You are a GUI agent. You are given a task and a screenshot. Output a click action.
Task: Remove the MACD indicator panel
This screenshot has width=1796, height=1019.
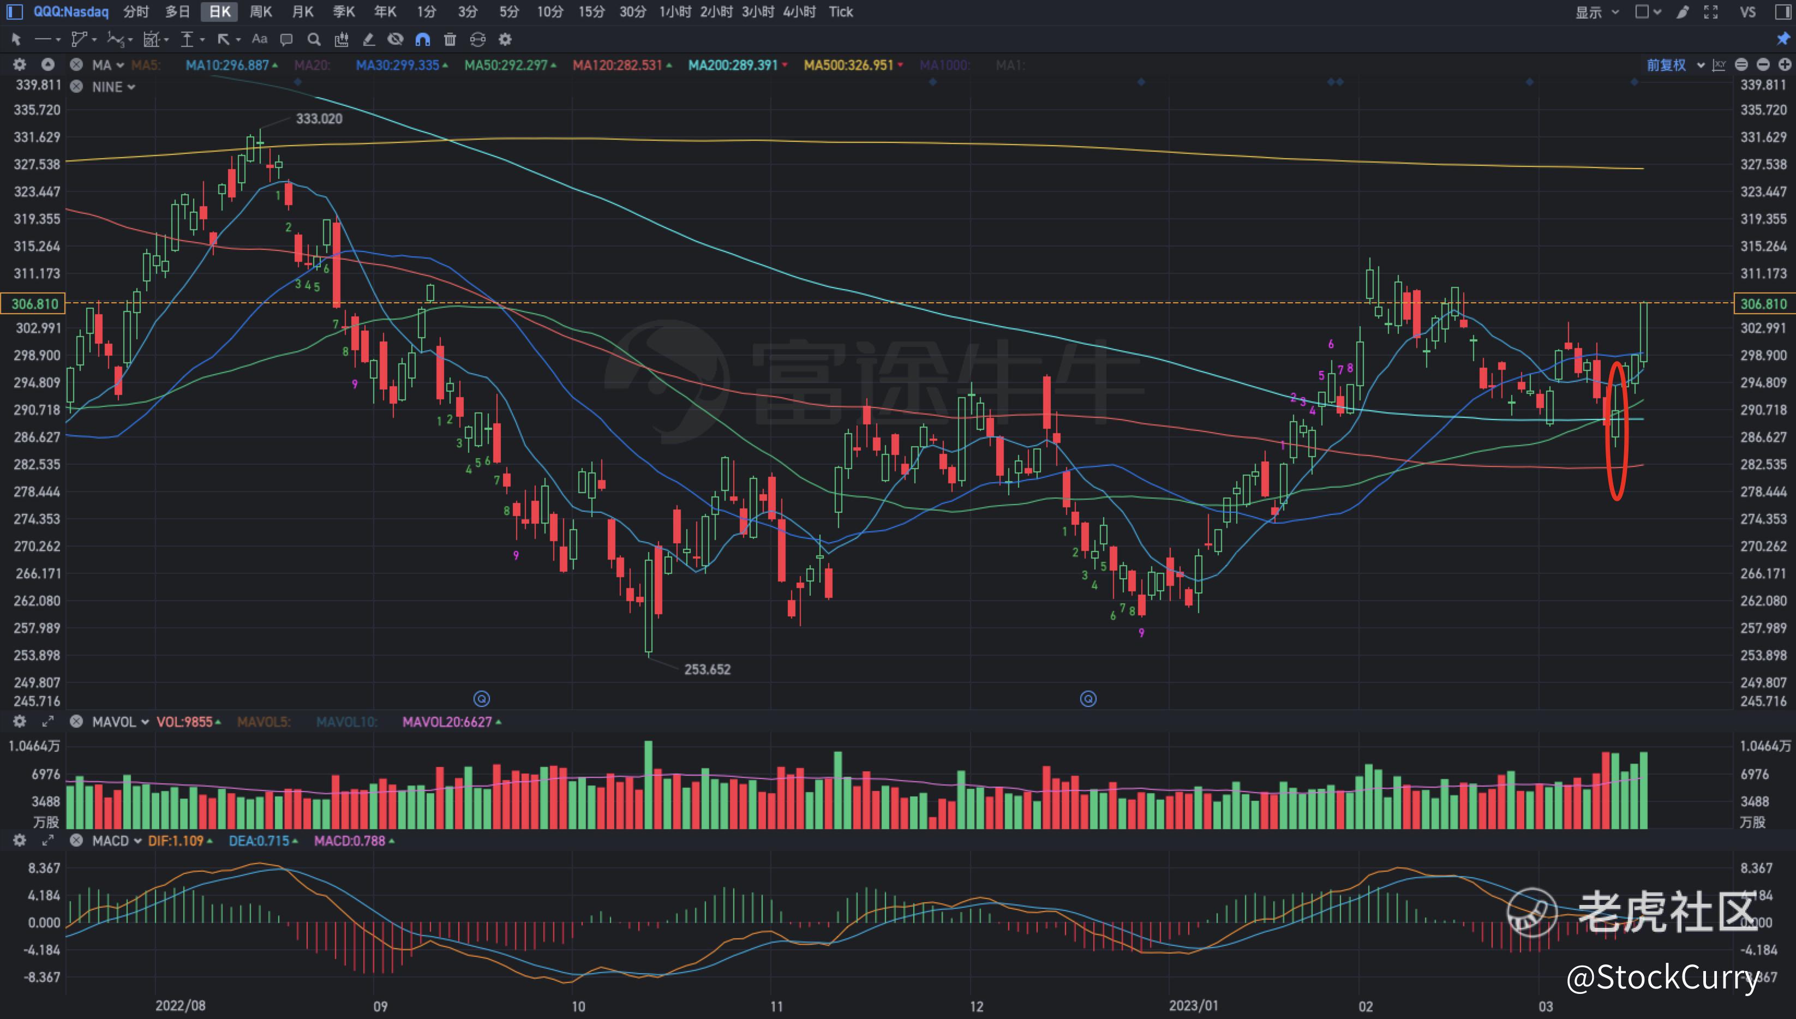pos(76,841)
